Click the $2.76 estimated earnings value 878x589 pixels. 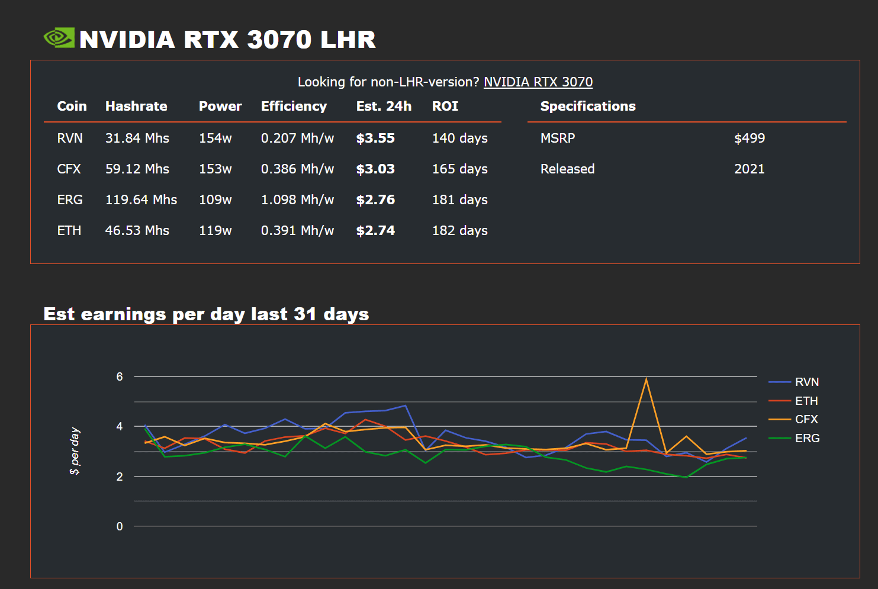(x=375, y=199)
